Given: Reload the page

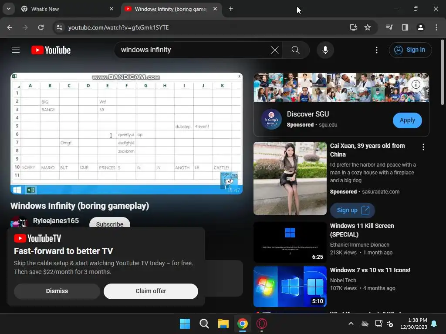Looking at the screenshot, I should point(41,27).
